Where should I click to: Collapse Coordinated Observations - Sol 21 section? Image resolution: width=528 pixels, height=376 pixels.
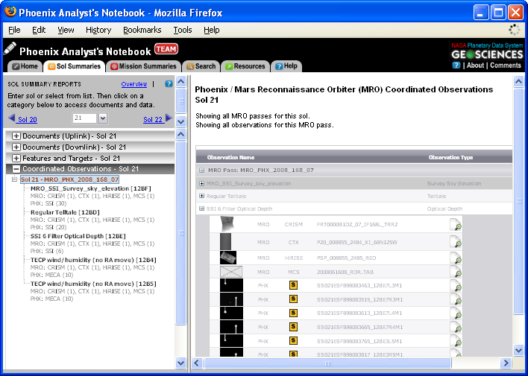(x=16, y=169)
